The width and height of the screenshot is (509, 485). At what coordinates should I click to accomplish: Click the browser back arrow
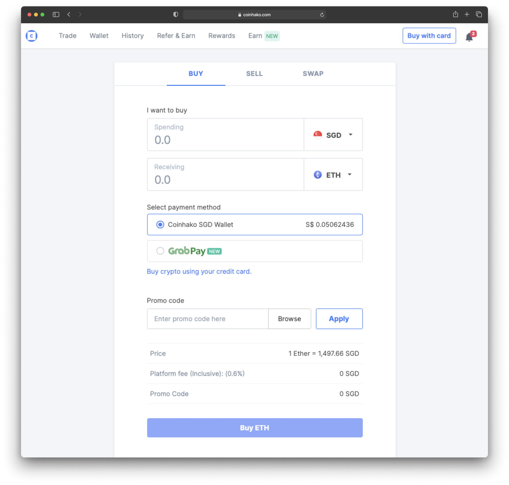69,15
